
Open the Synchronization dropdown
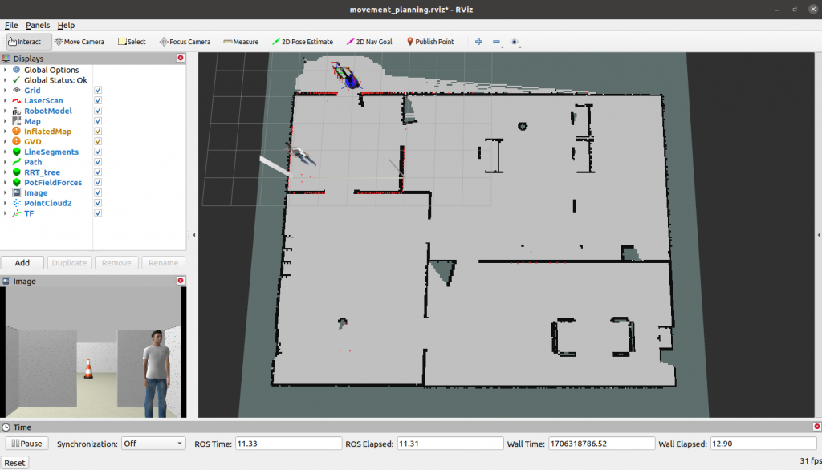(x=153, y=444)
